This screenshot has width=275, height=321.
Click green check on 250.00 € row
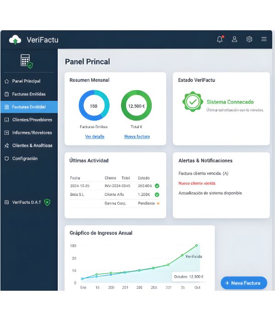coord(157,186)
